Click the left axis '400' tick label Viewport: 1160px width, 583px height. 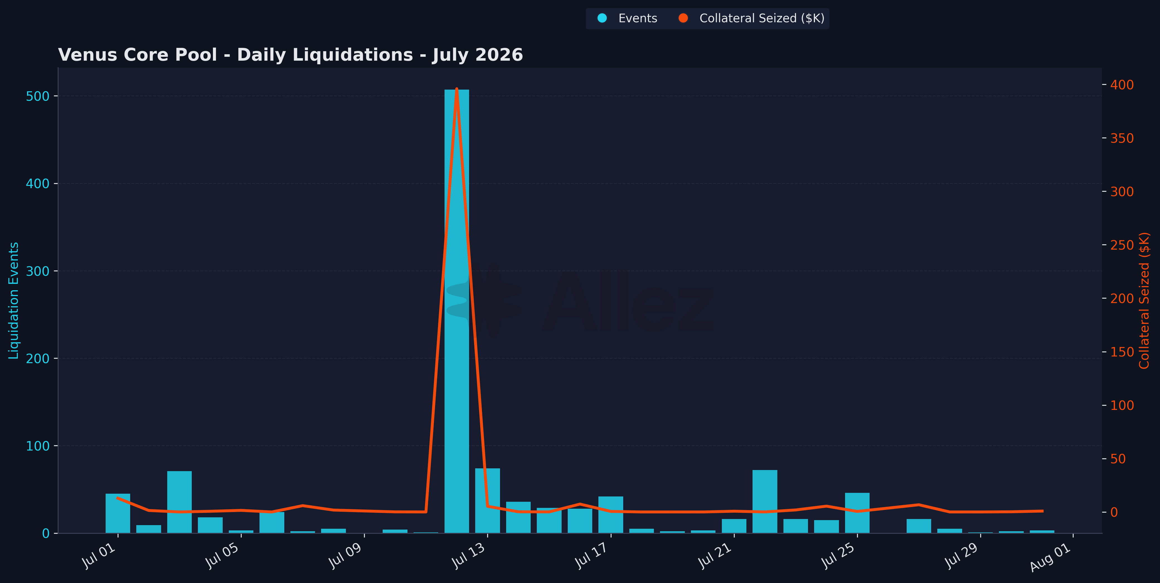[x=37, y=183]
